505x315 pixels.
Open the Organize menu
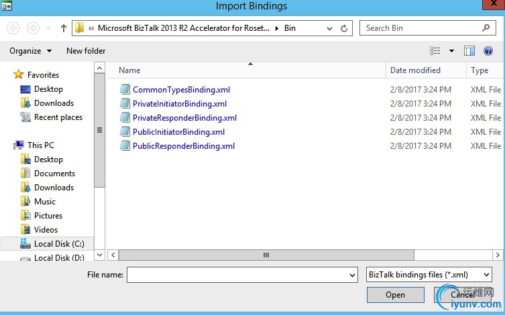pyautogui.click(x=30, y=51)
